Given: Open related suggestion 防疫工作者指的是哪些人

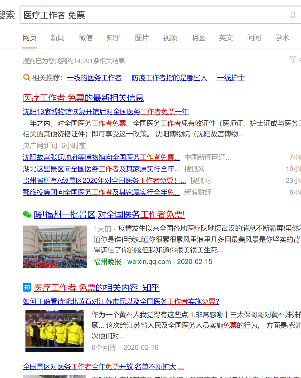Looking at the screenshot, I should (x=169, y=78).
